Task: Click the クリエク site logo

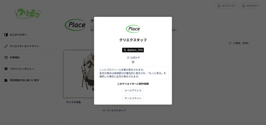Action: click(x=28, y=13)
